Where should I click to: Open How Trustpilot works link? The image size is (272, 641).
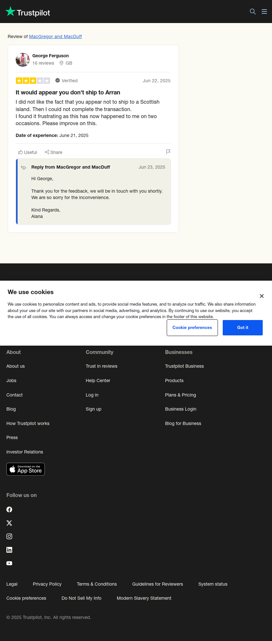pyautogui.click(x=28, y=423)
